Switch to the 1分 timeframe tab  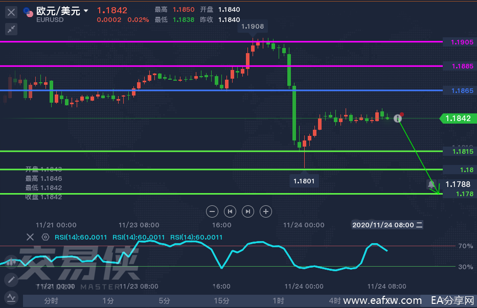pos(108,300)
